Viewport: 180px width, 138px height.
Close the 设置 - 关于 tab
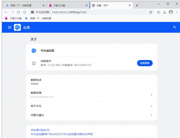[x=130, y=5]
